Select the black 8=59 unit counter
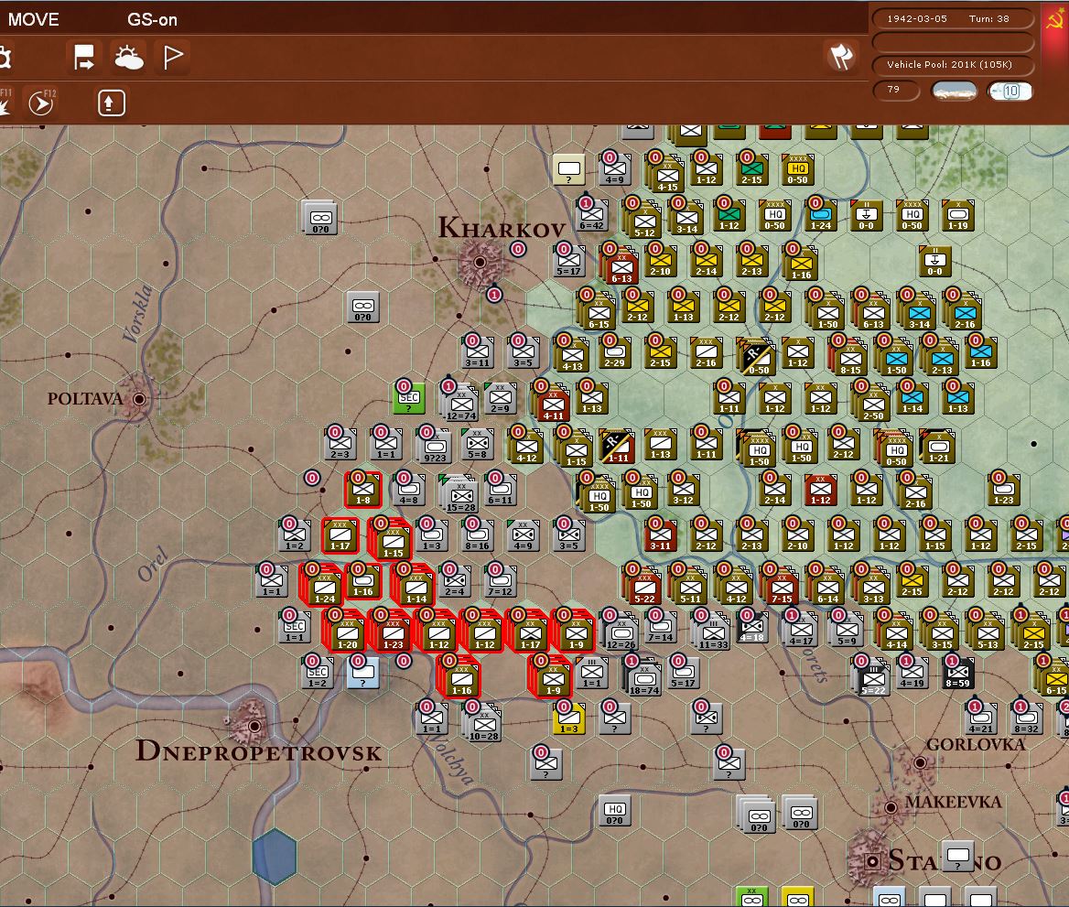This screenshot has width=1069, height=907. pyautogui.click(x=958, y=673)
